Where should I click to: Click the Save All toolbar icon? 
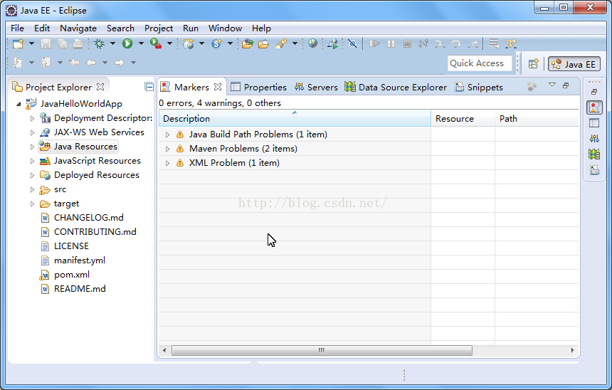(62, 43)
